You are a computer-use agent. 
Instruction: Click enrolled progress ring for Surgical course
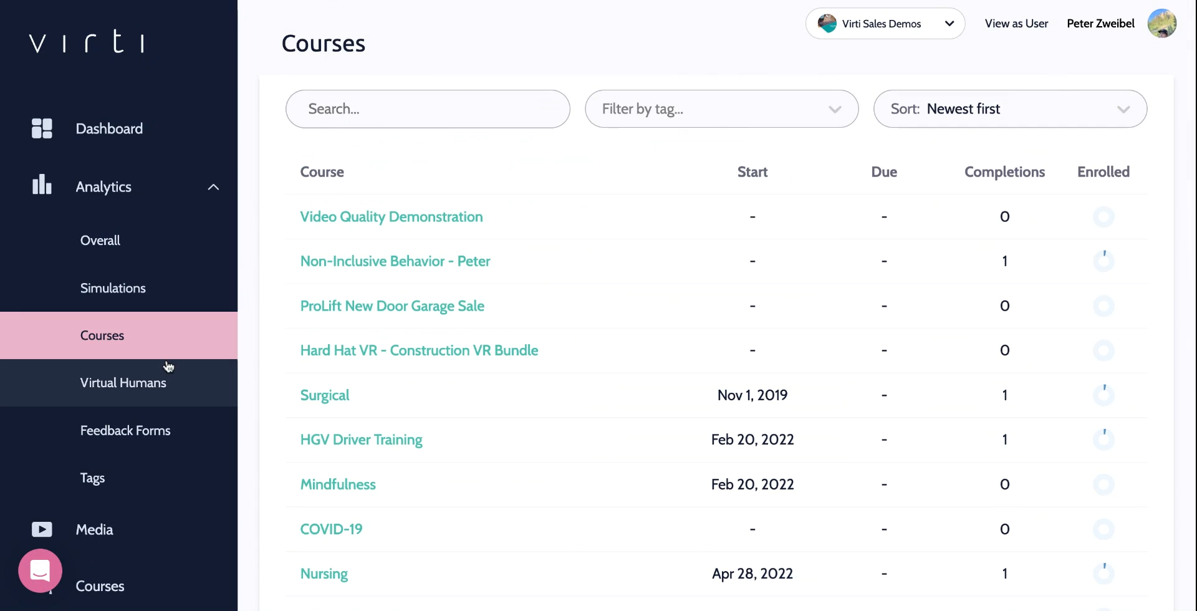[x=1103, y=395]
